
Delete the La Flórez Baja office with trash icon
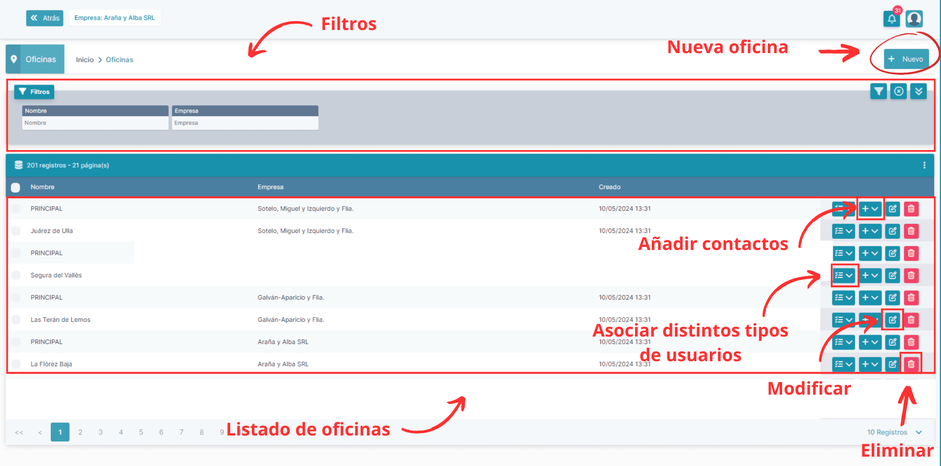911,364
